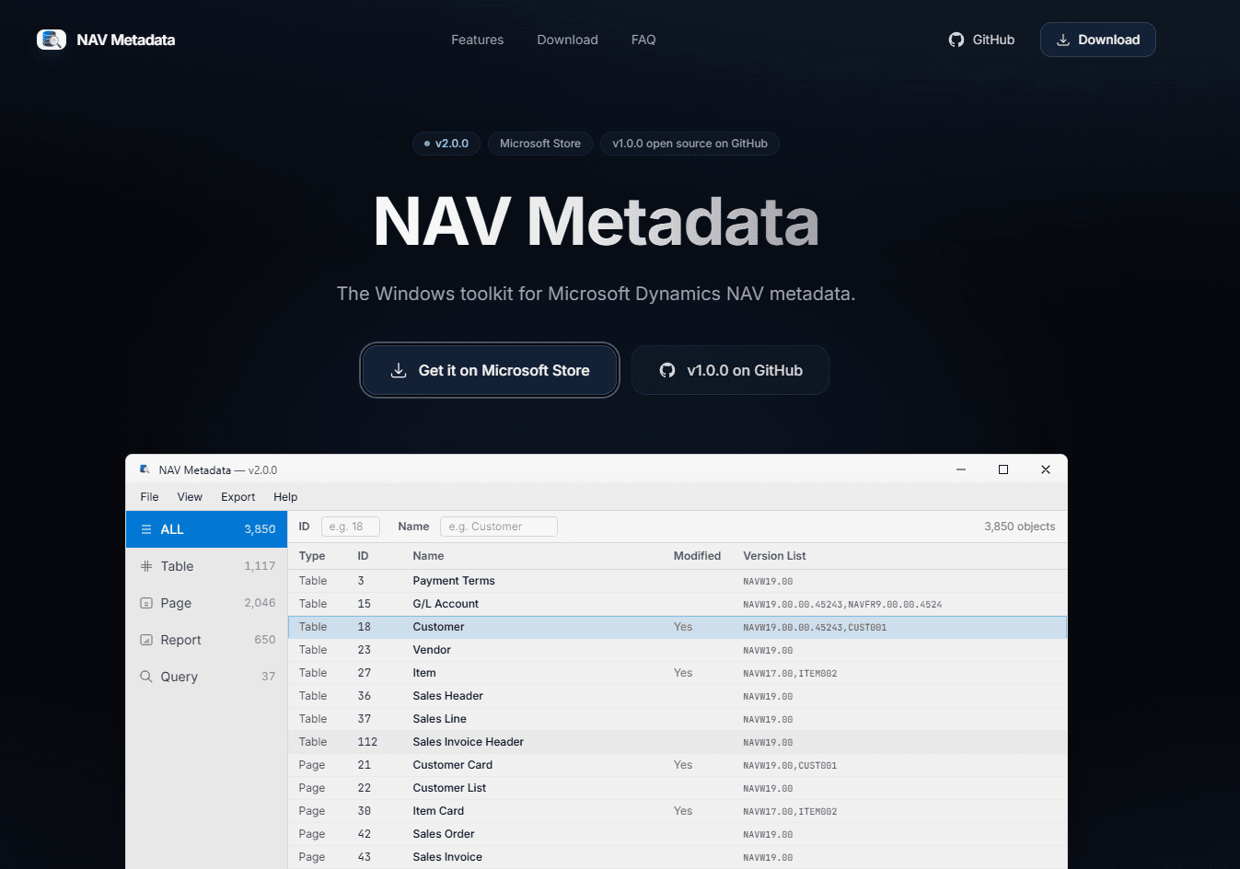Select the Payment Terms row
This screenshot has height=869, width=1240.
pos(678,581)
